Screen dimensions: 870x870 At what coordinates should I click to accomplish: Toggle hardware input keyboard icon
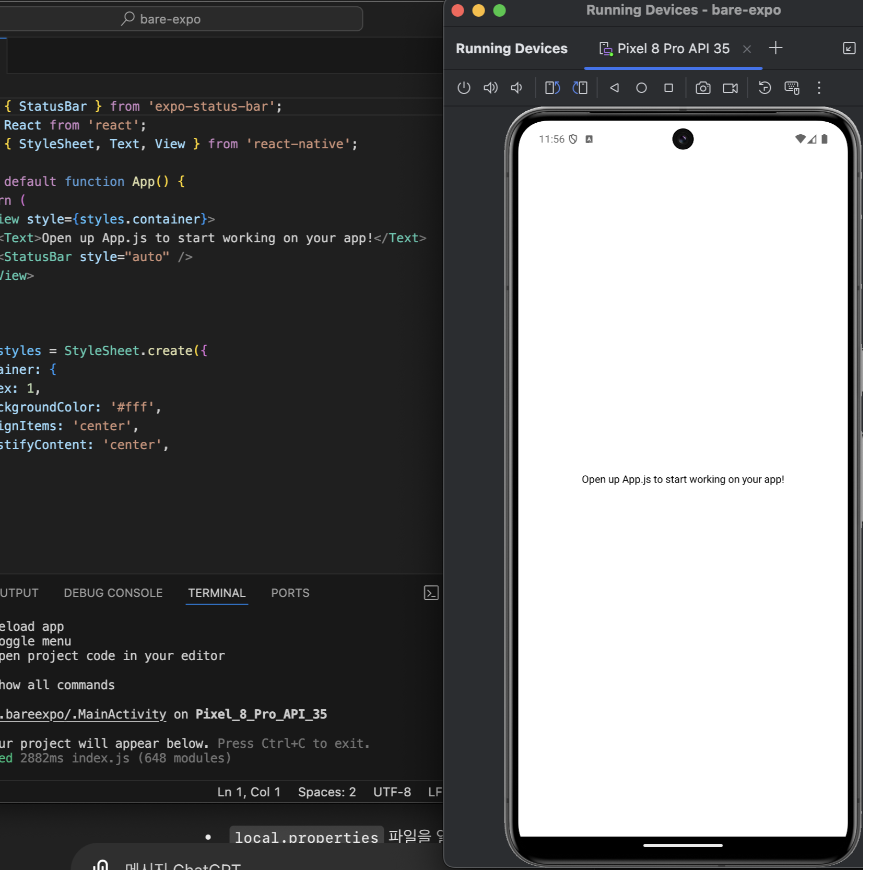point(792,88)
